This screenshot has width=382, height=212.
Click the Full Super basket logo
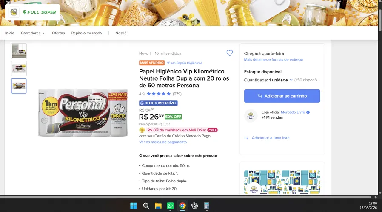(x=14, y=12)
